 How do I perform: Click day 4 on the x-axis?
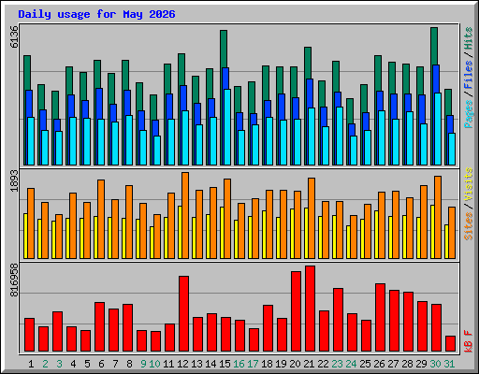pos(73,364)
